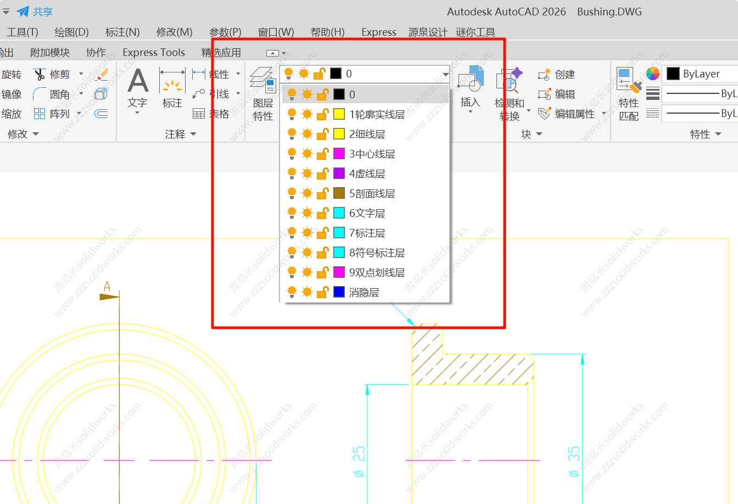This screenshot has width=738, height=504.
Task: Open the Linear (线性) dimension dropdown arrow
Action: point(238,74)
